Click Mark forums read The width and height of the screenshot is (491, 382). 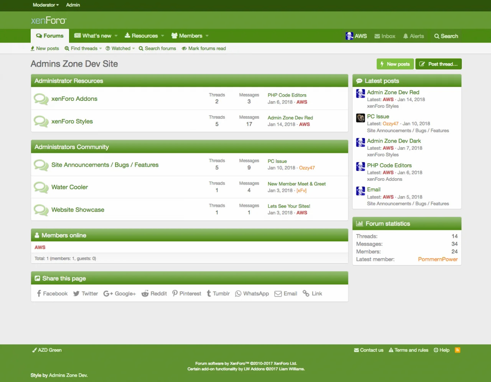tap(204, 49)
